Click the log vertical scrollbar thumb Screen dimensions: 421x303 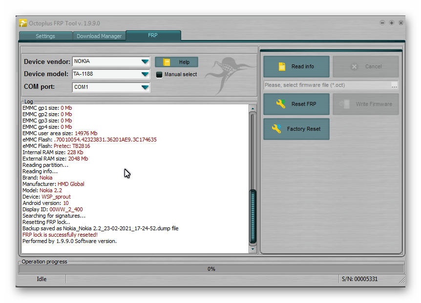click(x=253, y=216)
